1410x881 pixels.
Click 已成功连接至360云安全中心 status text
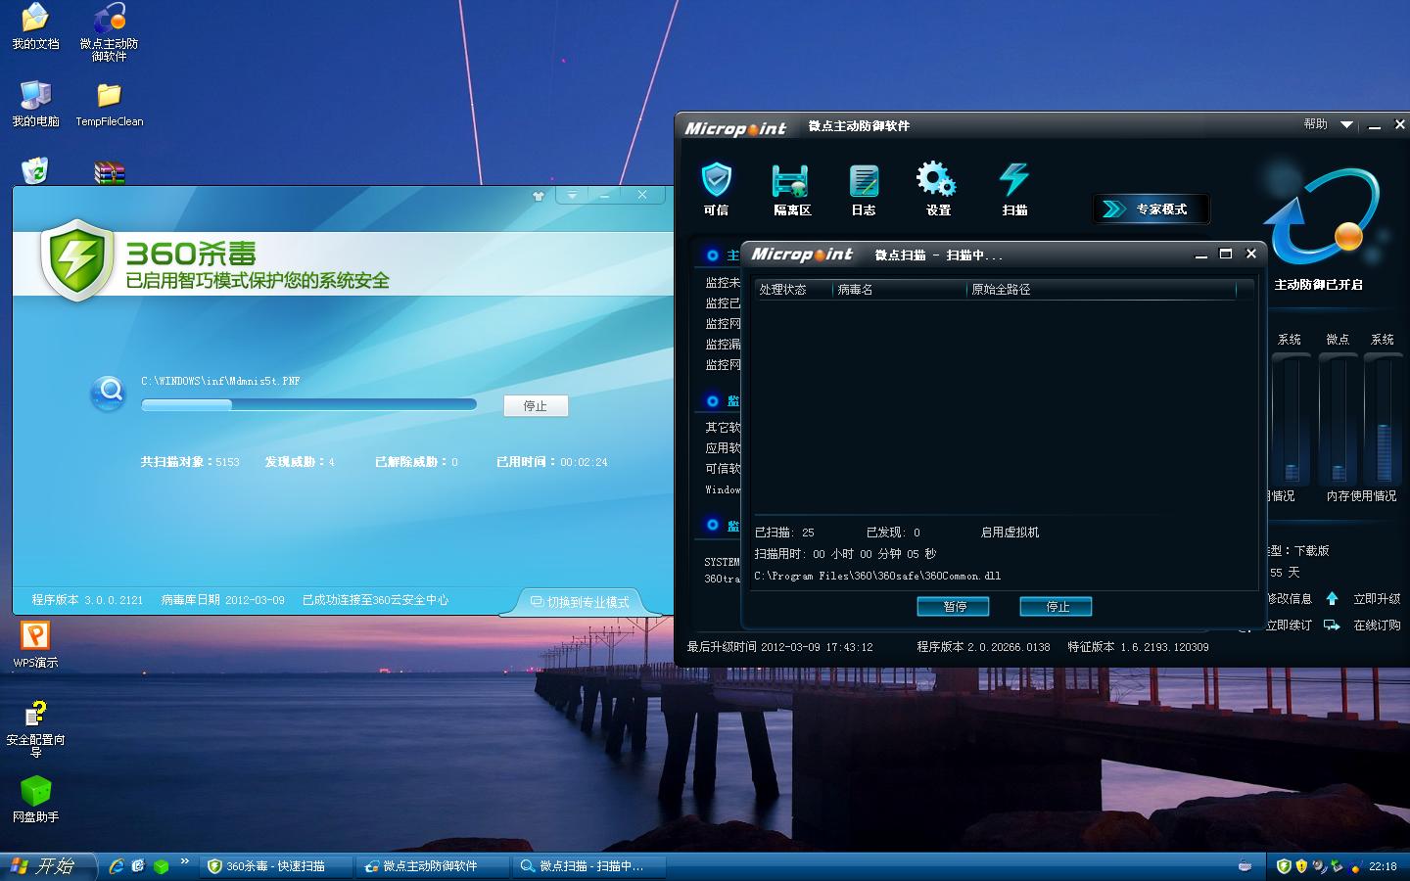coord(375,600)
